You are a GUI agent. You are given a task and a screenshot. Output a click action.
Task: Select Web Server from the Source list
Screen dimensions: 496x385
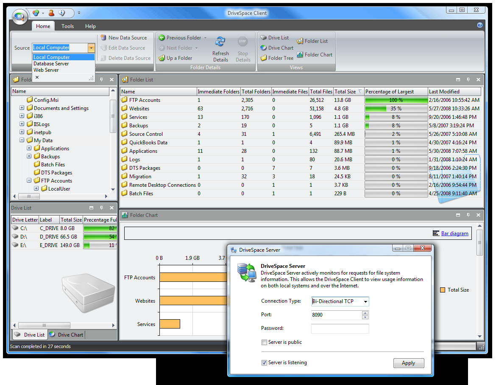click(x=64, y=70)
